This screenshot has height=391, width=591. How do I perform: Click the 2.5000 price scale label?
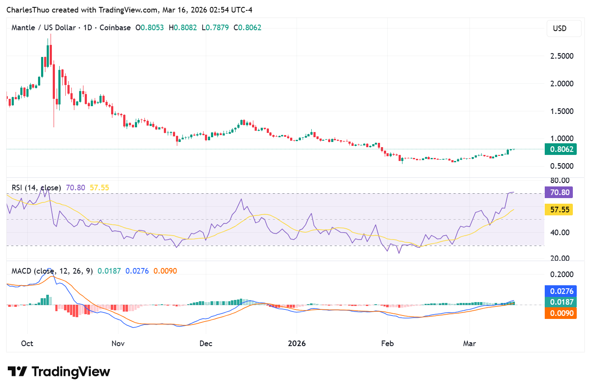(562, 56)
